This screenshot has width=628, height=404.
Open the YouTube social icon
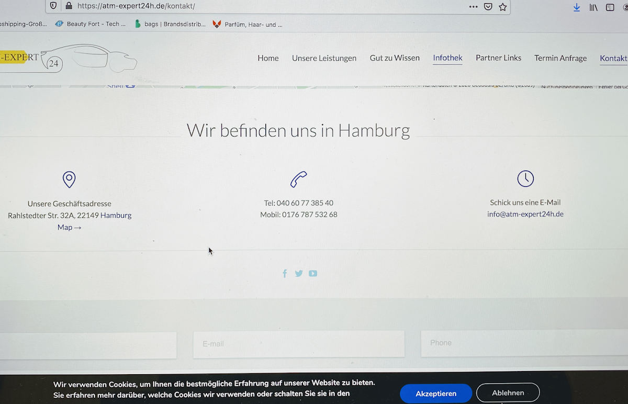[x=313, y=273]
